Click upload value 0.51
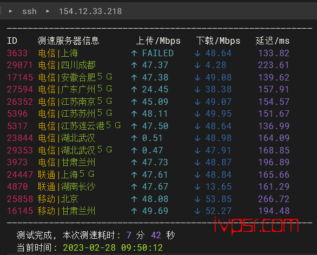 tap(152, 138)
